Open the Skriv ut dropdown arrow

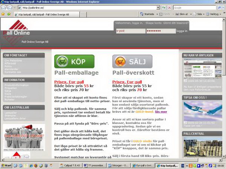coord(191,14)
